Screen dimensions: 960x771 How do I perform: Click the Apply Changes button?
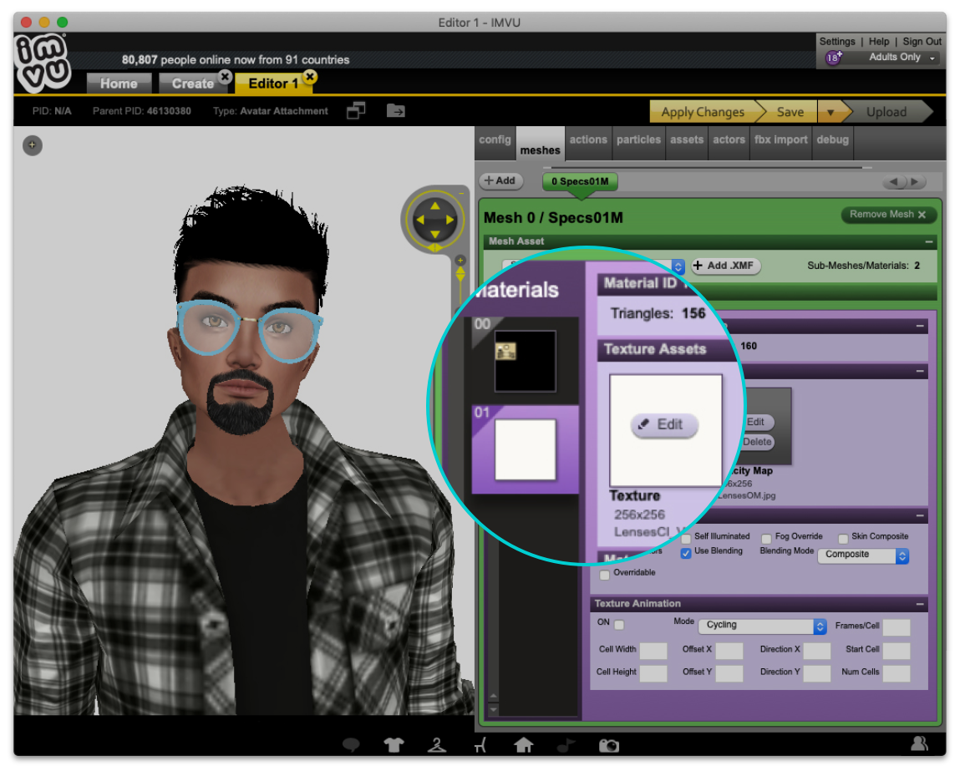(x=703, y=112)
